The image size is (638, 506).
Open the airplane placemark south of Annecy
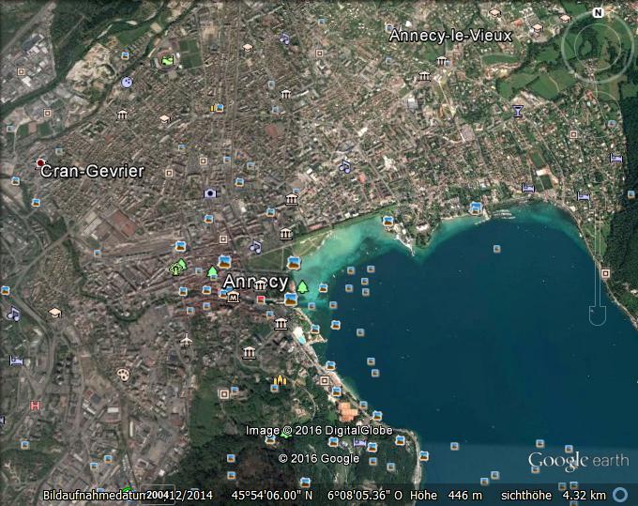pyautogui.click(x=186, y=340)
